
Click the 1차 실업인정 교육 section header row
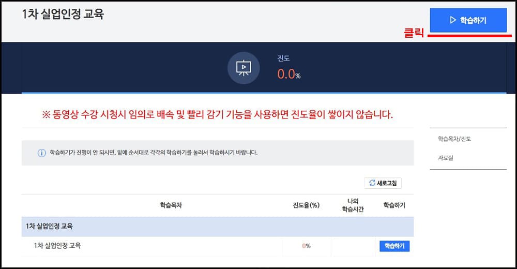(218, 227)
